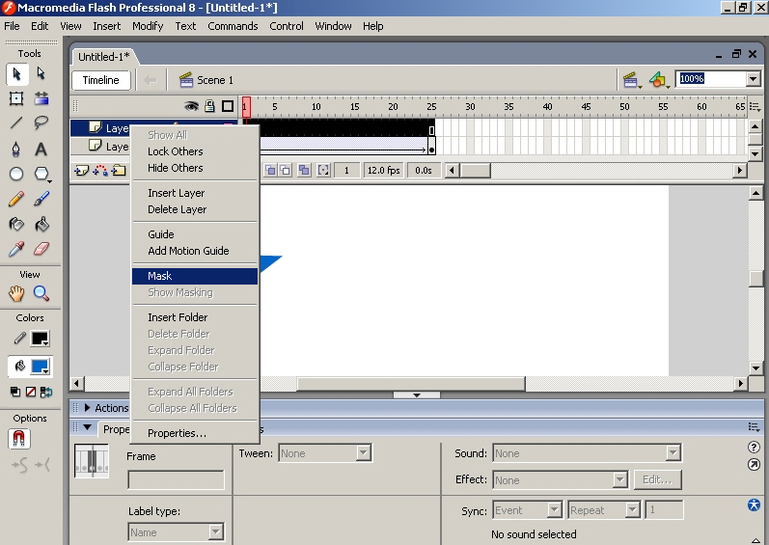
Task: Toggle the Snap to Objects magnet
Action: tap(19, 439)
